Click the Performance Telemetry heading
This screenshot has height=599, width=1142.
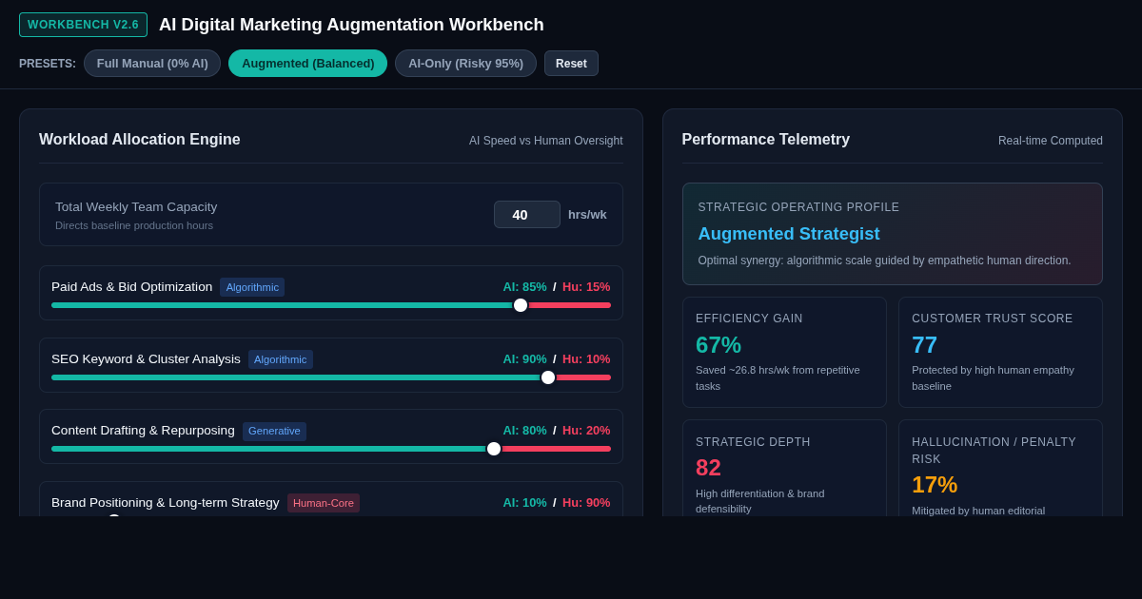click(766, 140)
